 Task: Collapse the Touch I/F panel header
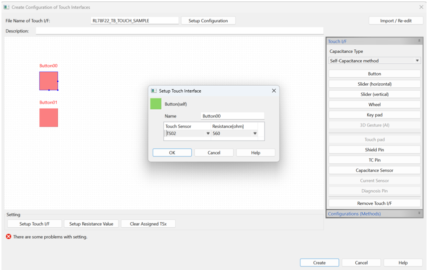[x=419, y=41]
